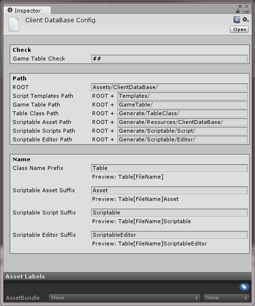The height and width of the screenshot is (306, 255).
Task: Maximize the Inspector window
Action: [x=240, y=6]
